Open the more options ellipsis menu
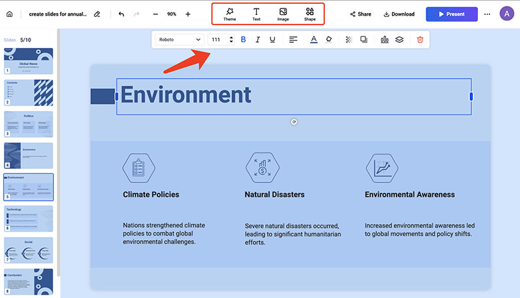Viewport: 520px width, 298px height. 487,14
